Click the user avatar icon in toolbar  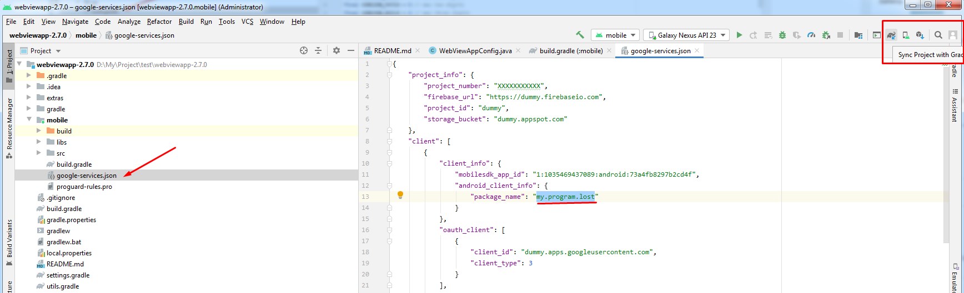(953, 35)
